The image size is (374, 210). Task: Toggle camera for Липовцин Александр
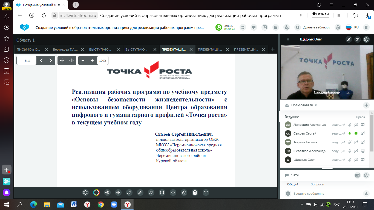coord(356,125)
